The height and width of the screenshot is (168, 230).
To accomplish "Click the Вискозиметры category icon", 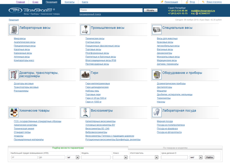I will pos(85,113).
